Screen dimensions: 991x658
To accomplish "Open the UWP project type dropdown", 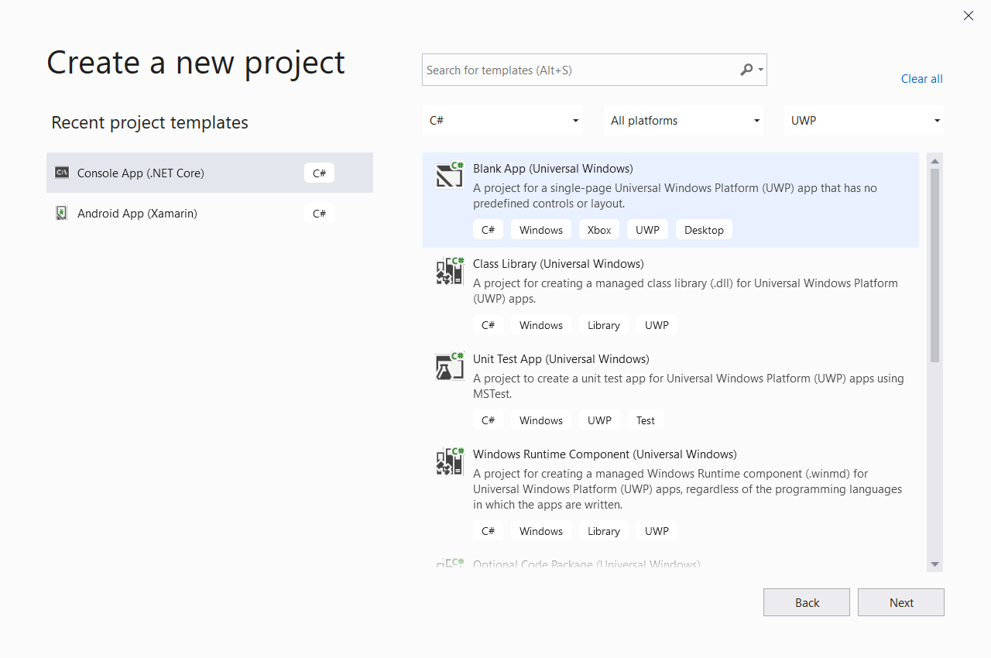I will 864,121.
